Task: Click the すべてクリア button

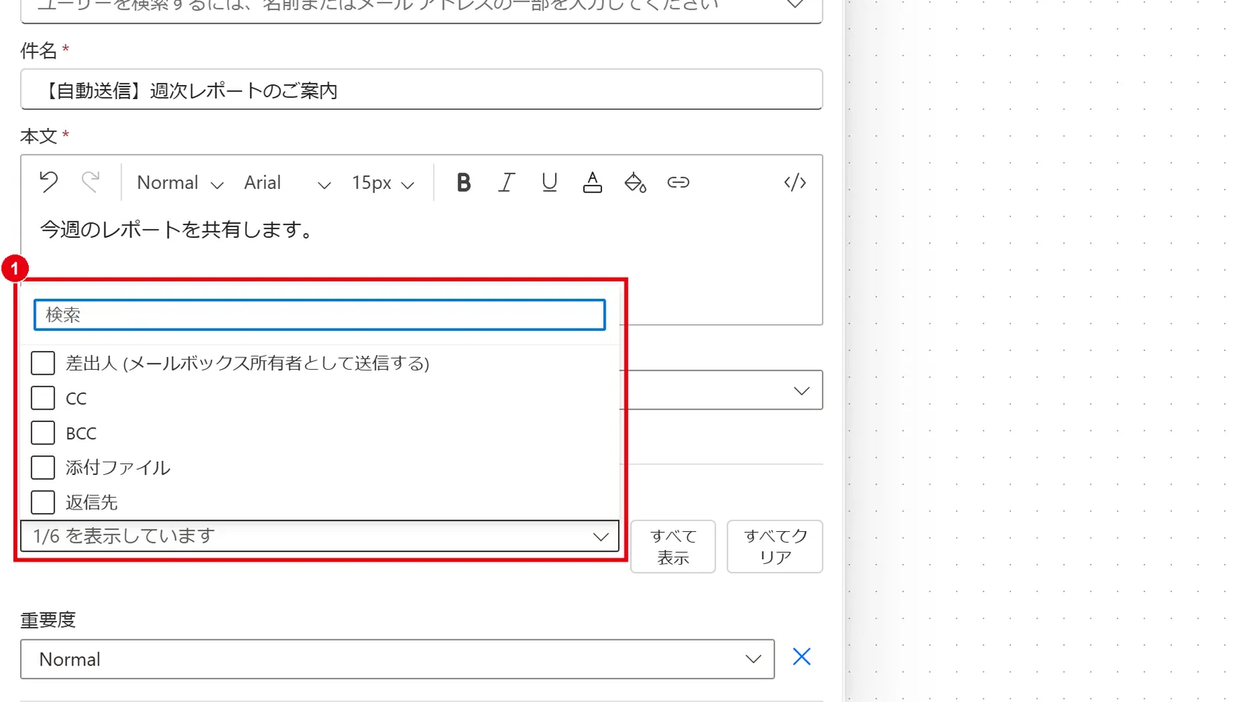Action: point(774,547)
